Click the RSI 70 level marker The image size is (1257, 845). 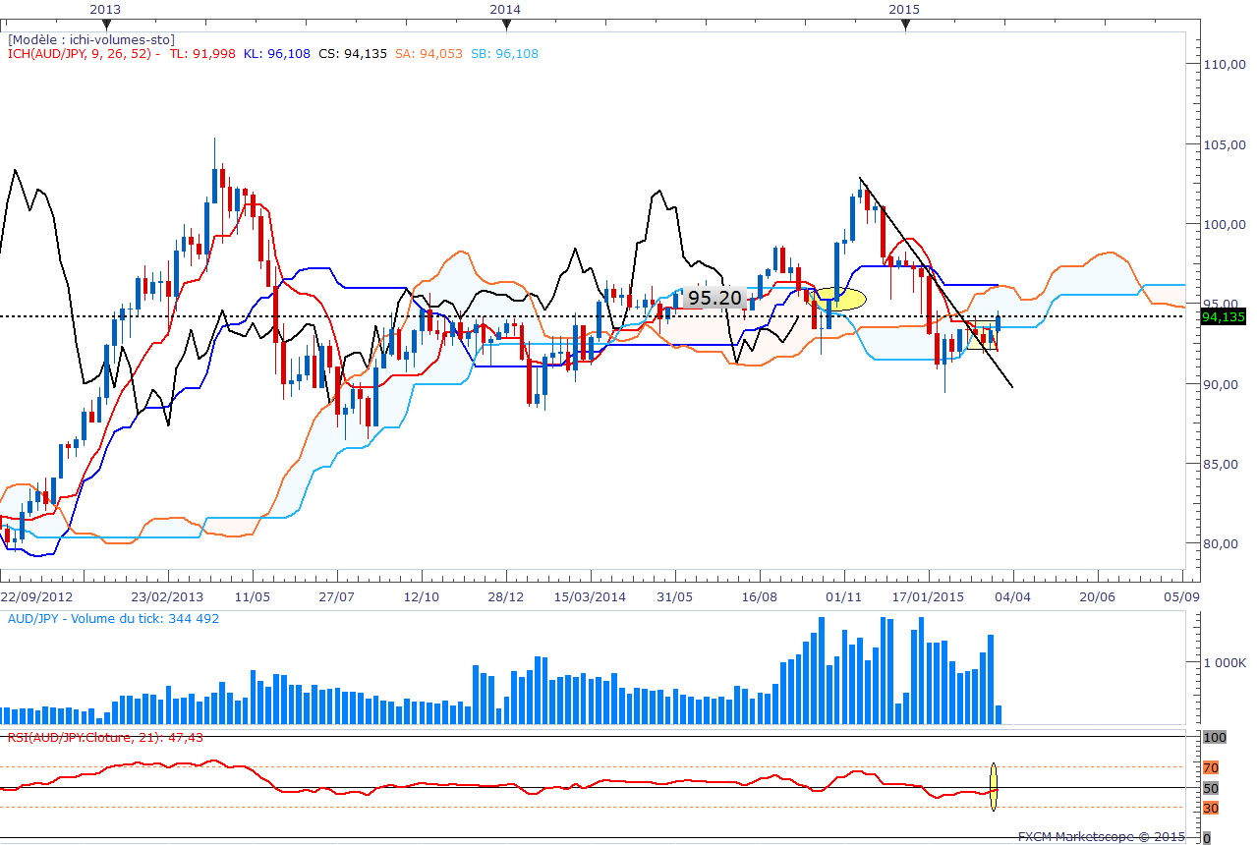1211,767
